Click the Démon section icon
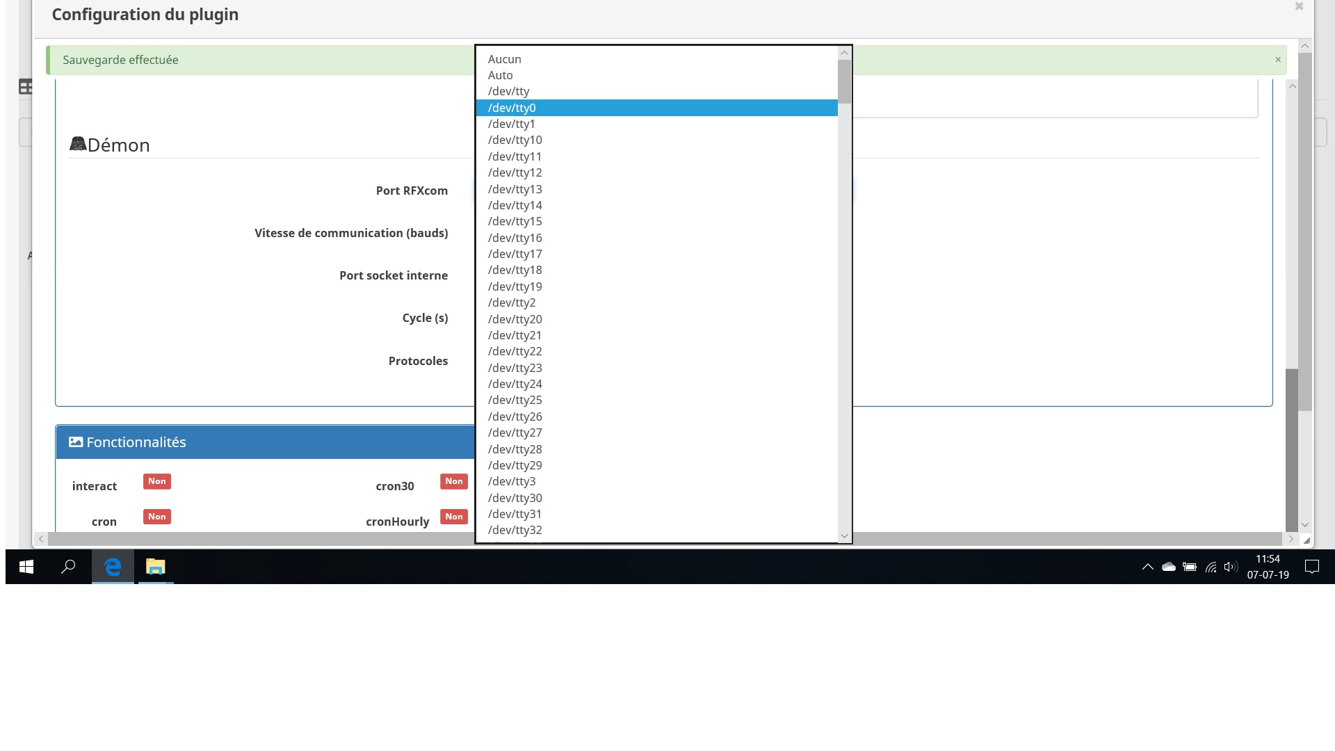 pos(78,145)
